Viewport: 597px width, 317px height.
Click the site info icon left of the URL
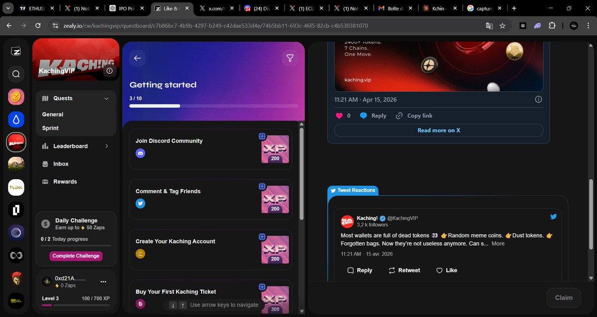(x=55, y=26)
